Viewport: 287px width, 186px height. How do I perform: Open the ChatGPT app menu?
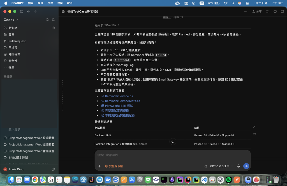tap(17, 3)
